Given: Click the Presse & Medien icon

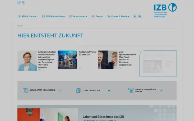Looking at the screenshot, I should point(109,16).
